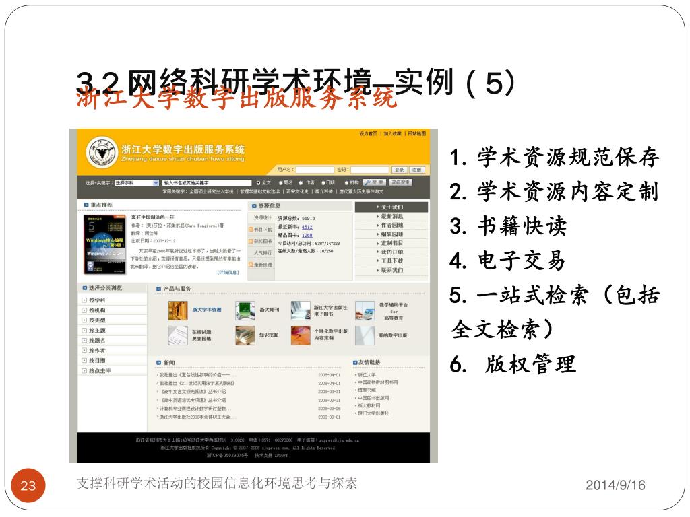The image size is (690, 517).
Task: Open the 我的数字出版 thumbnail icon
Action: coord(365,335)
